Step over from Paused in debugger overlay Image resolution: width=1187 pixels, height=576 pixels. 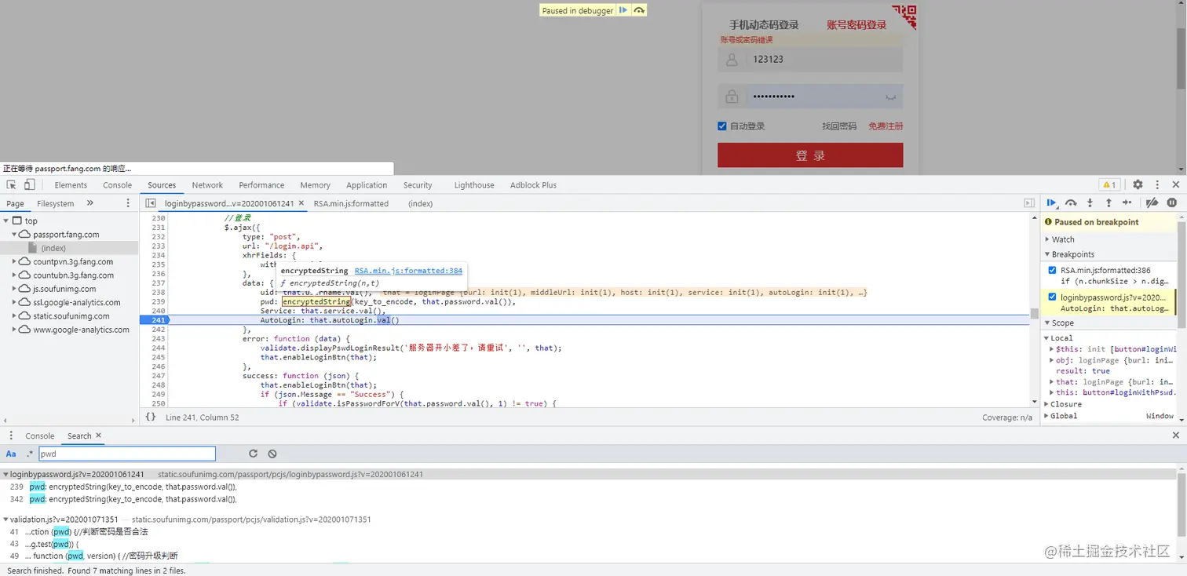coord(639,10)
